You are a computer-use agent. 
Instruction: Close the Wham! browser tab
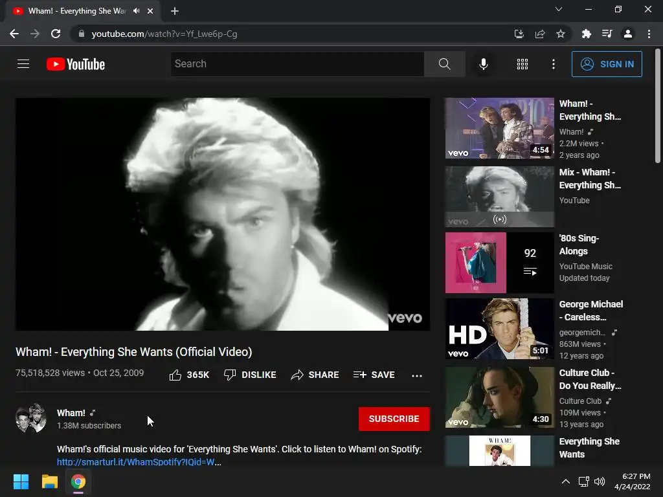click(x=150, y=11)
